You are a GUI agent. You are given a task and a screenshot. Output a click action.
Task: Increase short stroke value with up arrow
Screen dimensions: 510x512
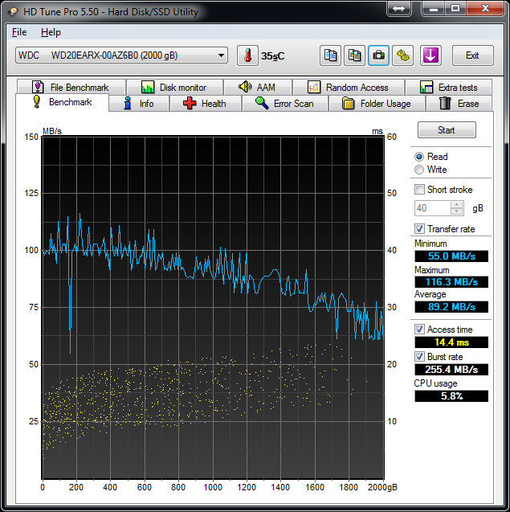coord(457,204)
